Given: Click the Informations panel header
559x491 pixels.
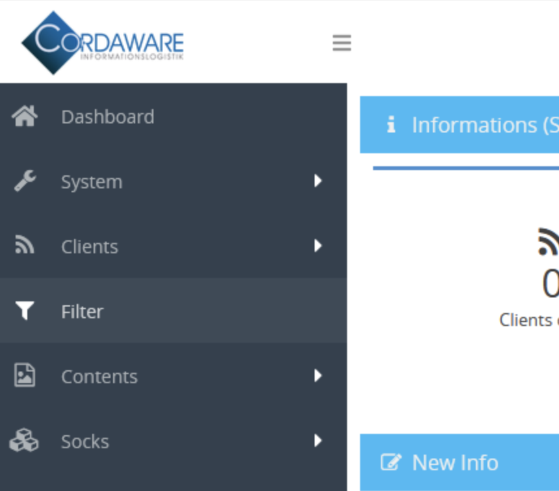Looking at the screenshot, I should pos(460,125).
